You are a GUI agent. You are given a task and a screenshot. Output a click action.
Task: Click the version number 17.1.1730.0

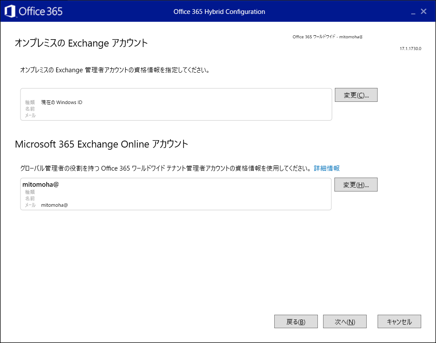[x=410, y=49]
